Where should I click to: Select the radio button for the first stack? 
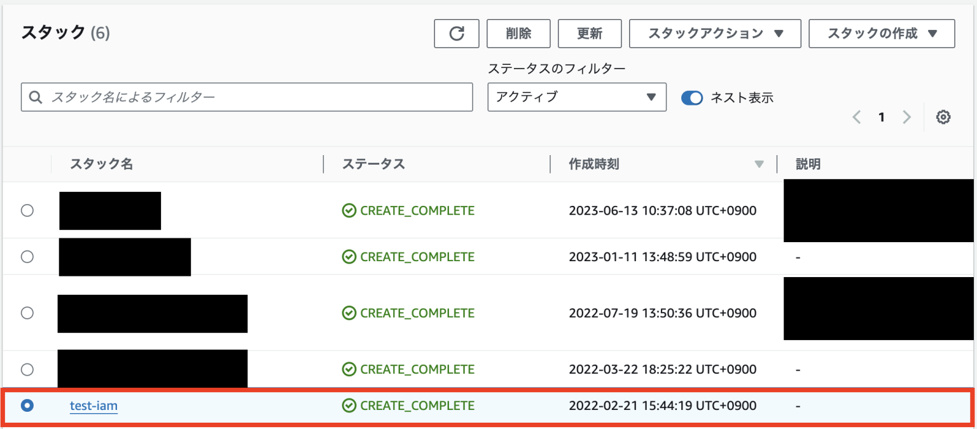click(x=27, y=210)
